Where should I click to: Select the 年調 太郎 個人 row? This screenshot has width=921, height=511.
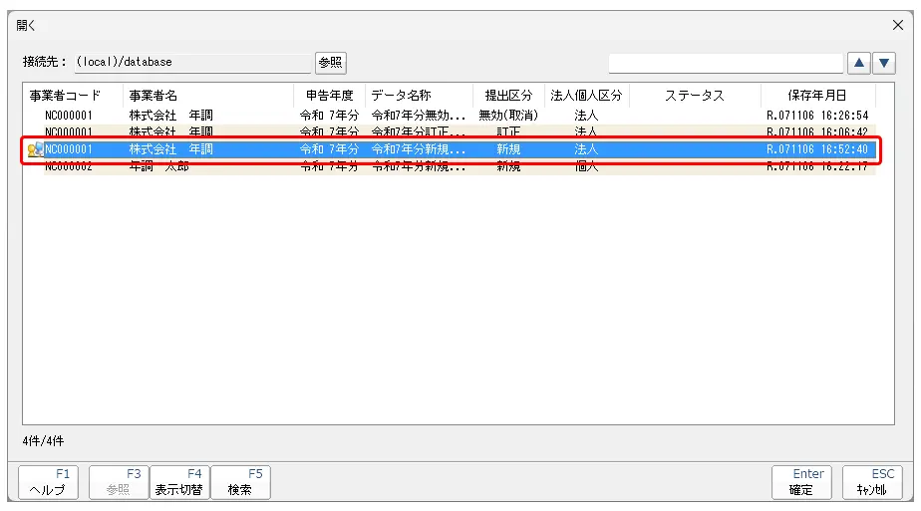click(x=449, y=166)
